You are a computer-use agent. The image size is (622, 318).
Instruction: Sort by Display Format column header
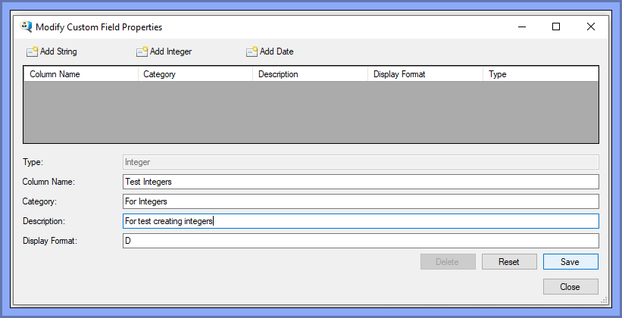point(425,74)
